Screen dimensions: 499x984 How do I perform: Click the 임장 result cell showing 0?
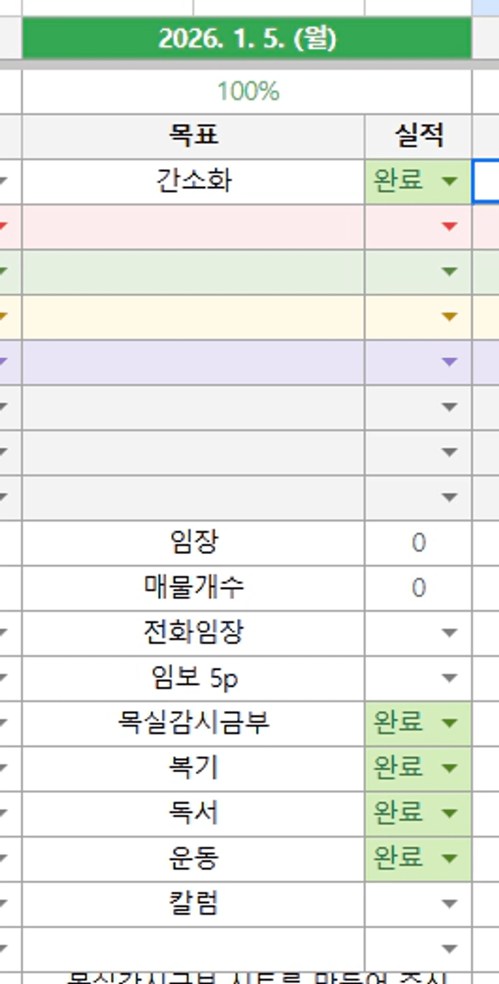[418, 543]
